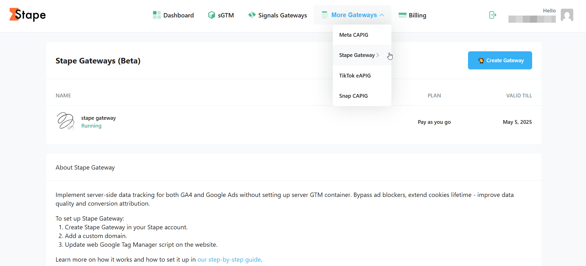Click the More Gateways list icon
The height and width of the screenshot is (266, 586).
point(325,15)
